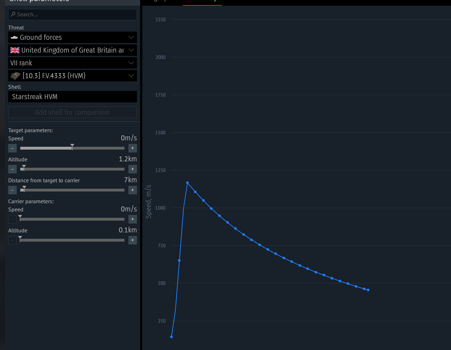Click the F.V.4333 dropdown chevron arrow
This screenshot has width=451, height=350.
pos(131,76)
